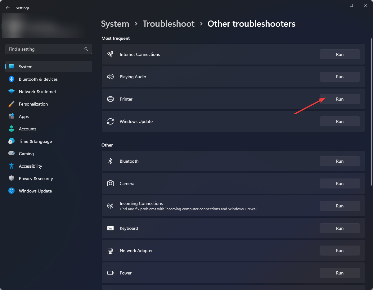Click the Network Adapter icon
Screen dimensions: 373x290
tap(110, 251)
